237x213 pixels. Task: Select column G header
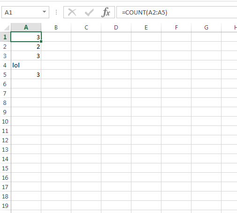tap(206, 28)
